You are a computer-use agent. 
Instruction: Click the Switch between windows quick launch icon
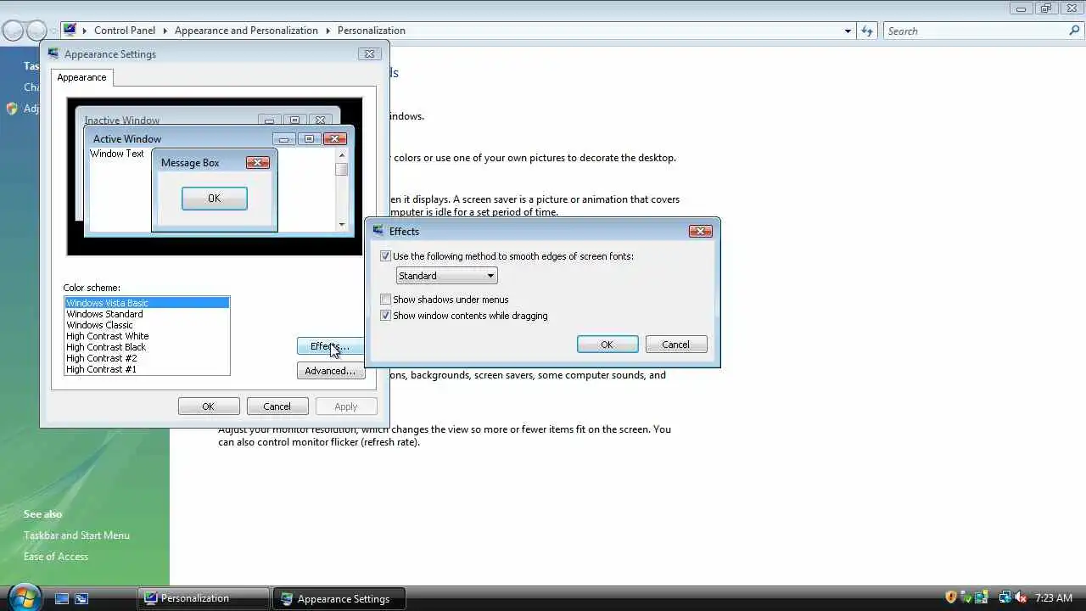point(81,598)
